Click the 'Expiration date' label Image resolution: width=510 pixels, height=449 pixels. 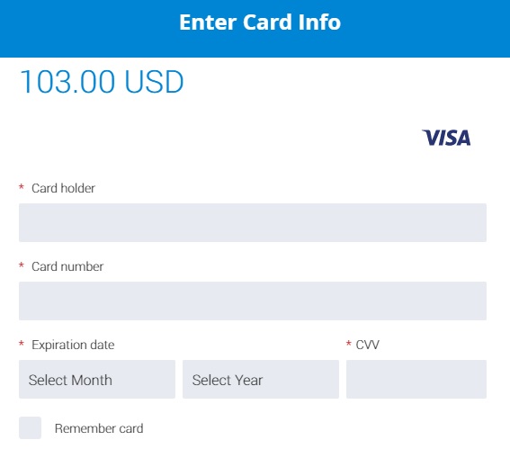click(x=73, y=345)
